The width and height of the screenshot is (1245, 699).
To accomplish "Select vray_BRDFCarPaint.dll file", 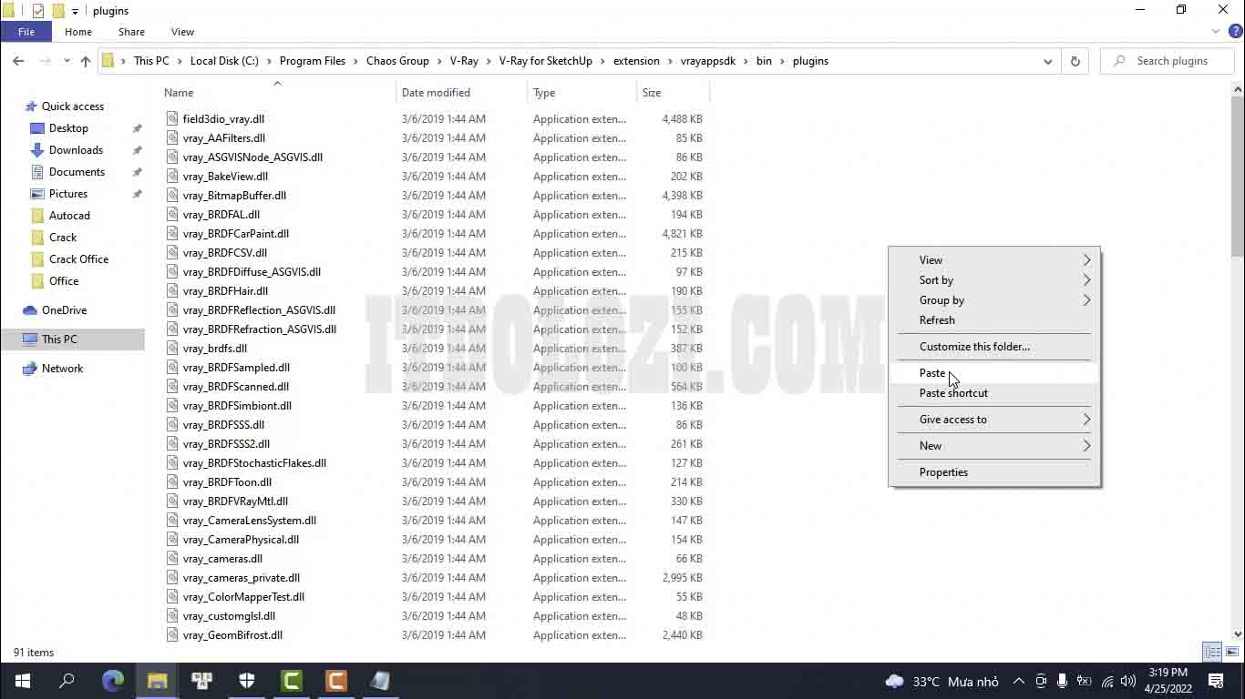I will click(x=235, y=234).
